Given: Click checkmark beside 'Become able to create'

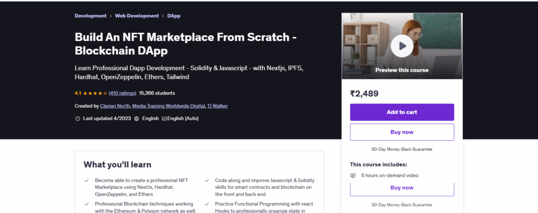Looking at the screenshot, I should pos(87,180).
